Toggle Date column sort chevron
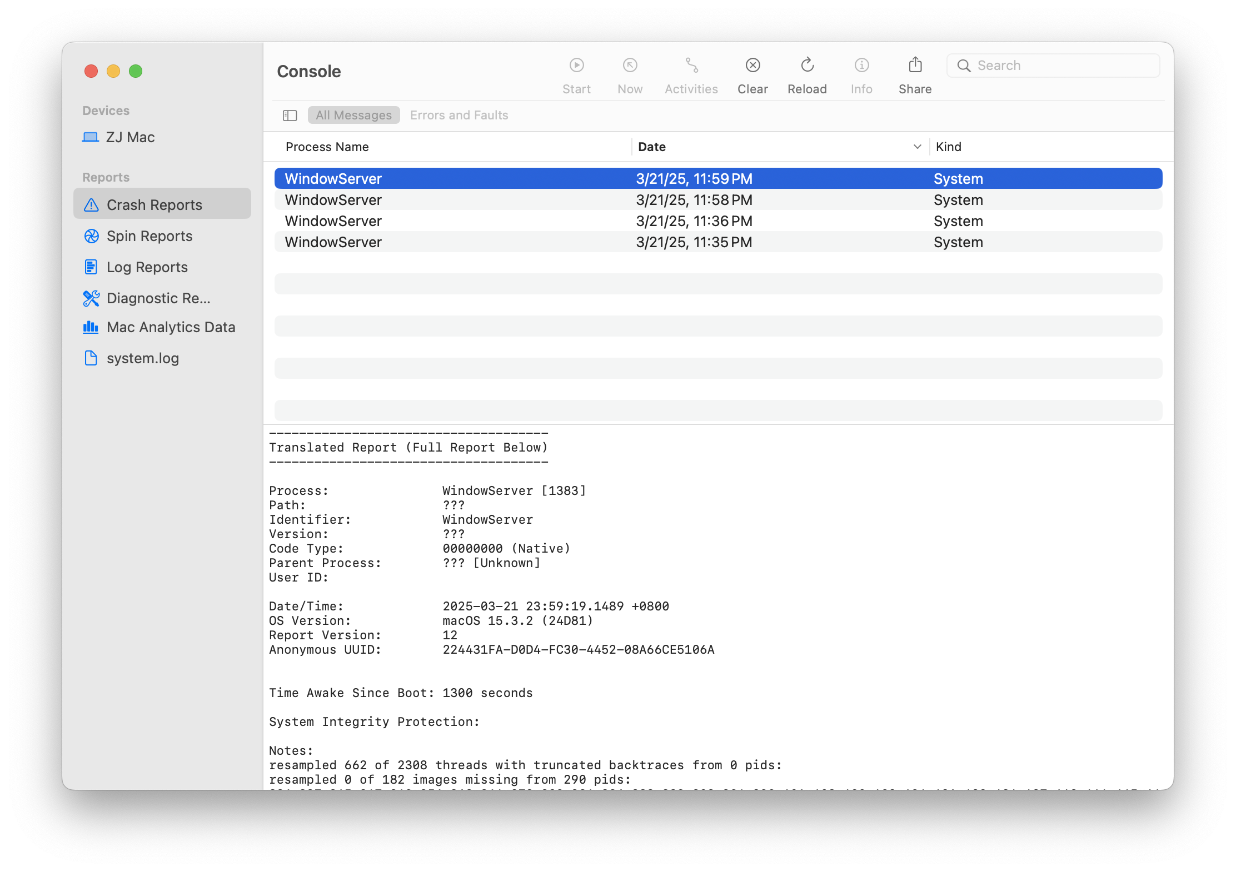This screenshot has height=872, width=1236. (x=917, y=147)
